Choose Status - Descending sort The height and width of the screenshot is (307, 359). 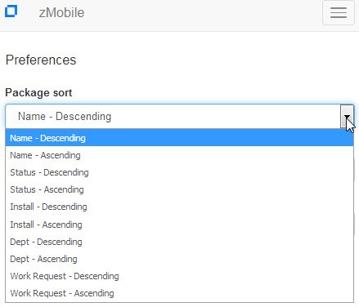click(179, 172)
